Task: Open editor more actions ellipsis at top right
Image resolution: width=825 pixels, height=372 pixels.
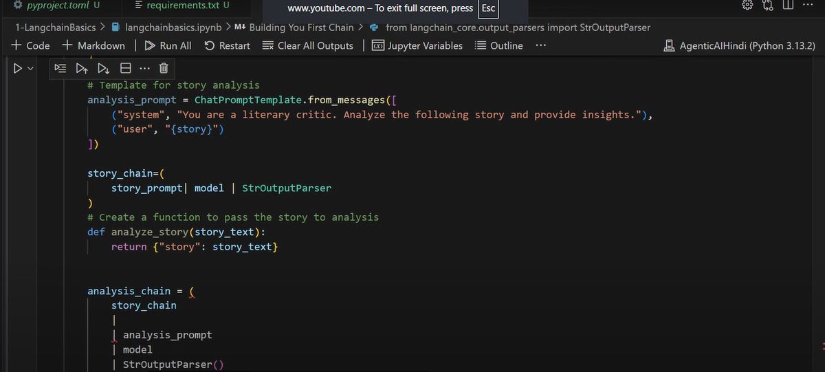Action: (x=809, y=6)
